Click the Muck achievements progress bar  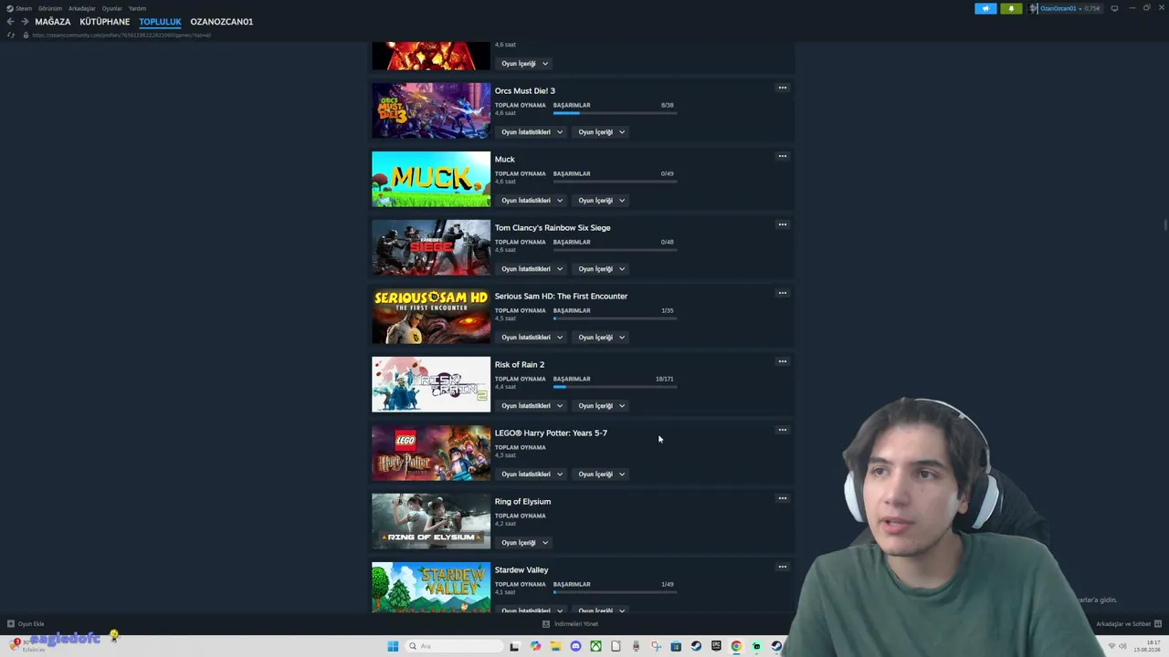[616, 182]
